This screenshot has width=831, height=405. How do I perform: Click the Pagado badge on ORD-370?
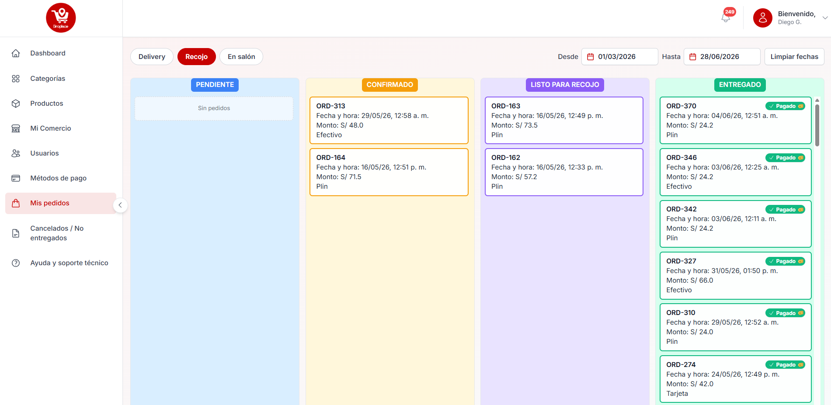click(785, 106)
